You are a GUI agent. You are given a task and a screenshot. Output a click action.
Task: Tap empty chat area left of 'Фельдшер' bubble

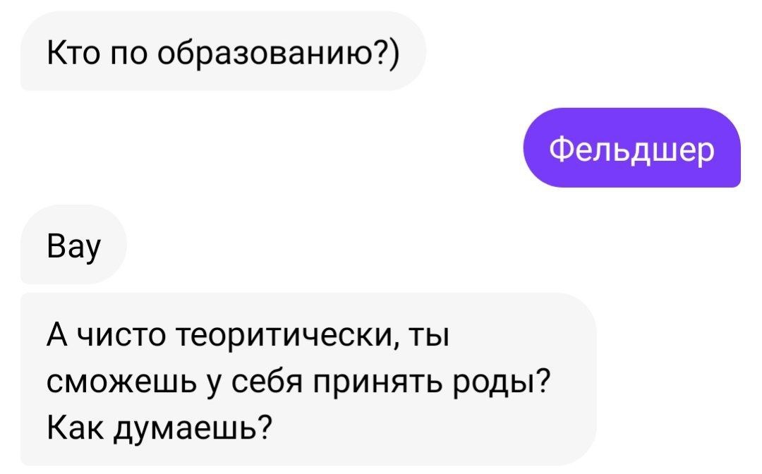pos(282,148)
